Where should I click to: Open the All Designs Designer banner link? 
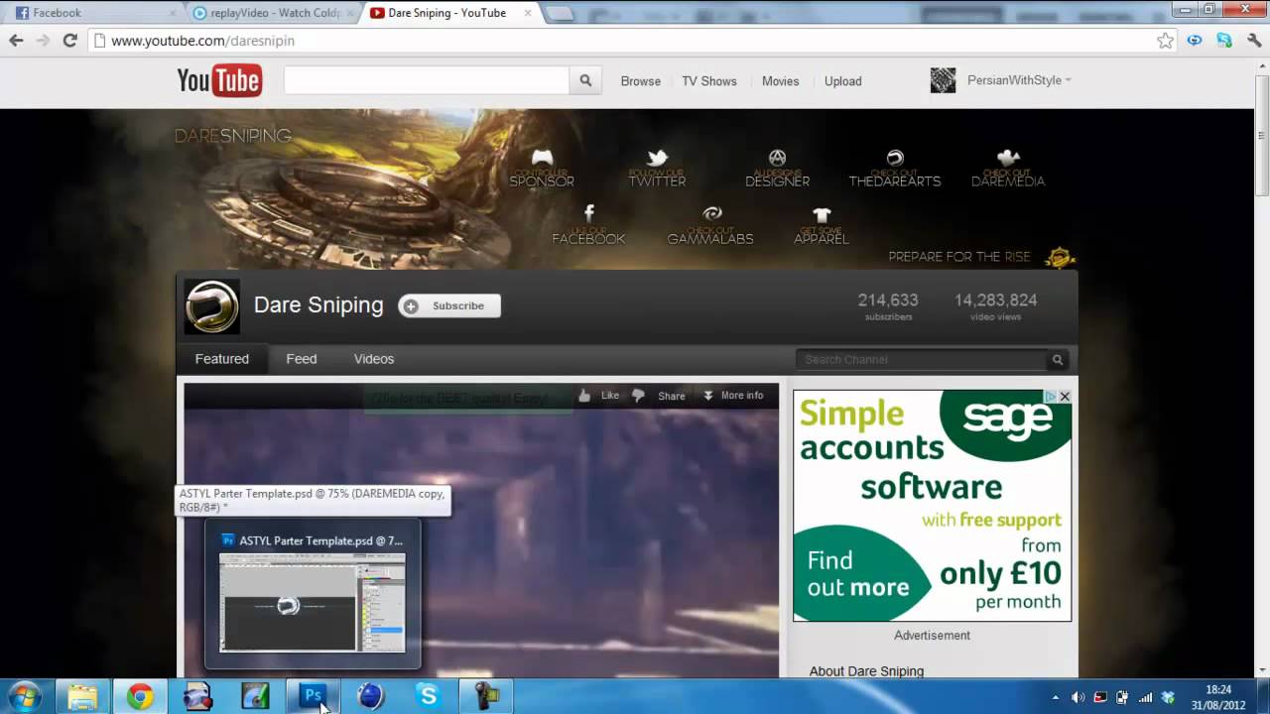(x=778, y=169)
